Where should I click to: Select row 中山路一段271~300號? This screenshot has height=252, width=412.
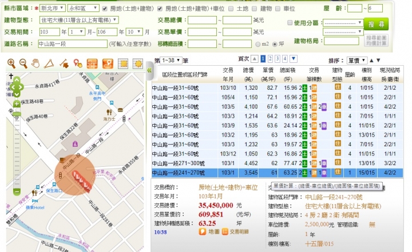pos(277,163)
